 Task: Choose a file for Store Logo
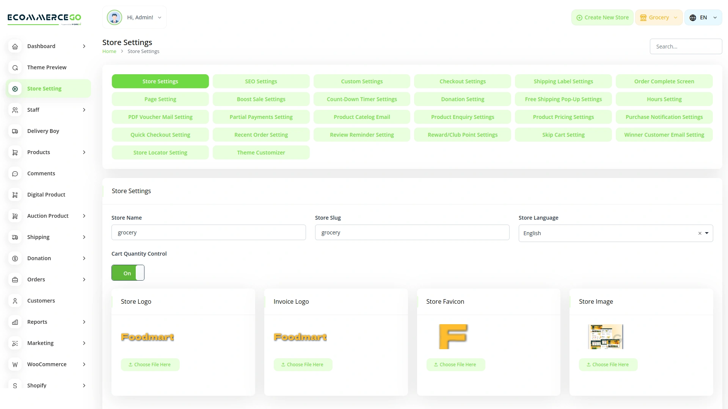coord(150,364)
